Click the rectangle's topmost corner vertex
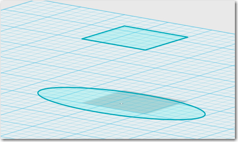 124,26
